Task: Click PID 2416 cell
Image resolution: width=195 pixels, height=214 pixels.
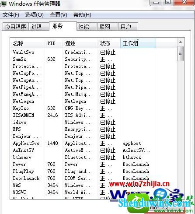Action: click(52, 115)
